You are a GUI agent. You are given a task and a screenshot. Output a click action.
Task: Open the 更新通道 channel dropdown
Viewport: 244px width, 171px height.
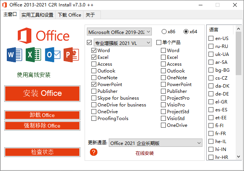coord(155,143)
